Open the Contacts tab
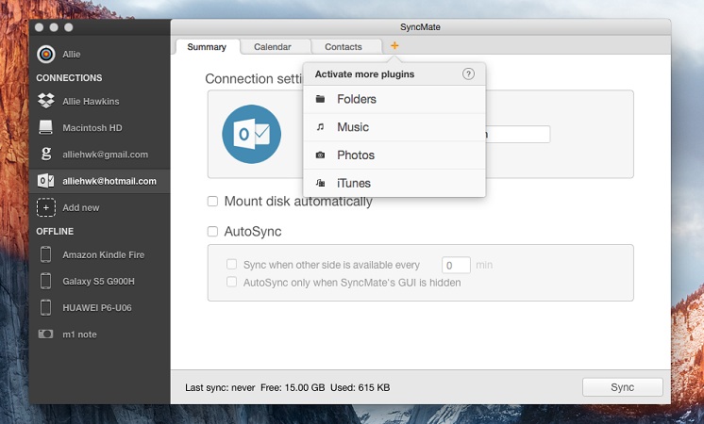The width and height of the screenshot is (704, 424). (x=344, y=47)
